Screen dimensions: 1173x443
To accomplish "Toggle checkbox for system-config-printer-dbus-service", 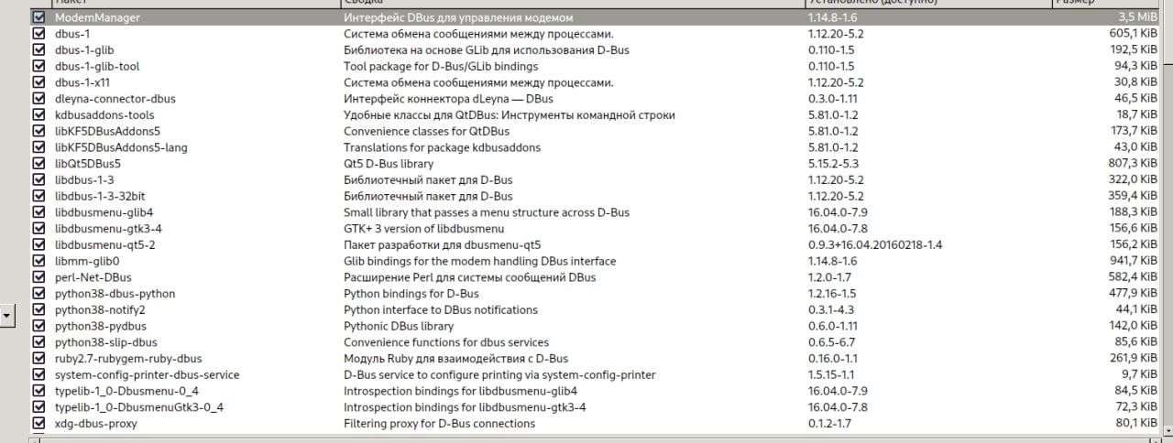I will pyautogui.click(x=38, y=374).
